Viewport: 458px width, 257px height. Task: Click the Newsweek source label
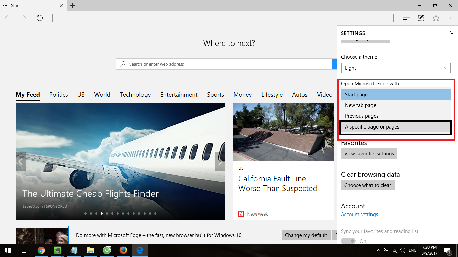257,214
